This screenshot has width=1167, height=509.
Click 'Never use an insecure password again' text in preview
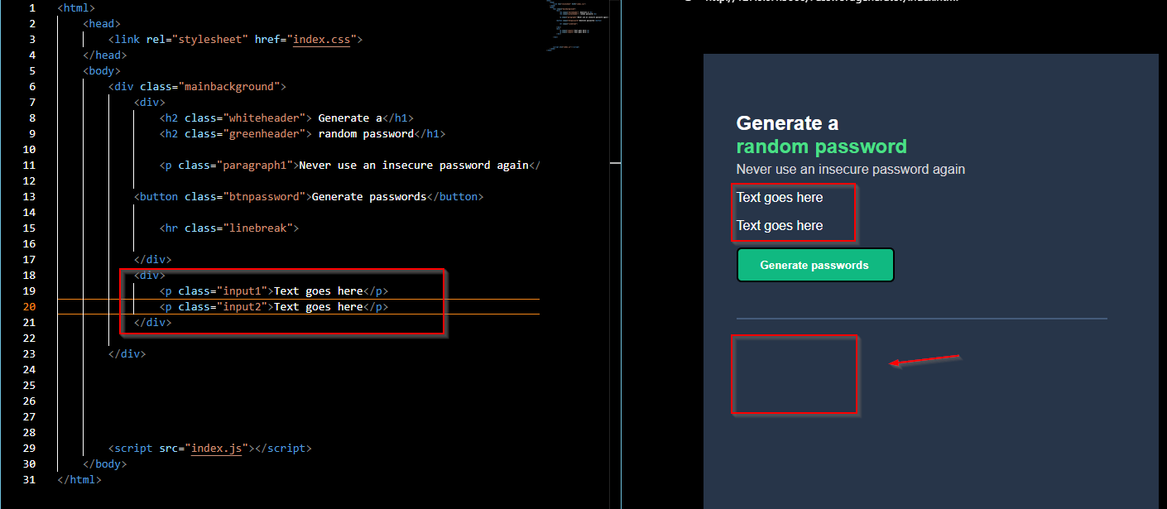pyautogui.click(x=850, y=169)
